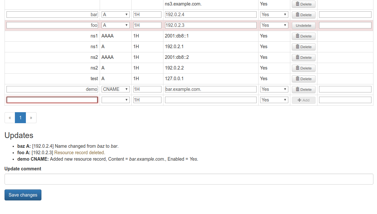Open the Enabled dropdown for bar record
Image resolution: width=377 pixels, height=214 pixels.
click(274, 15)
